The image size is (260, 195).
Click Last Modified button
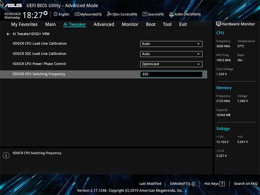coord(150,183)
